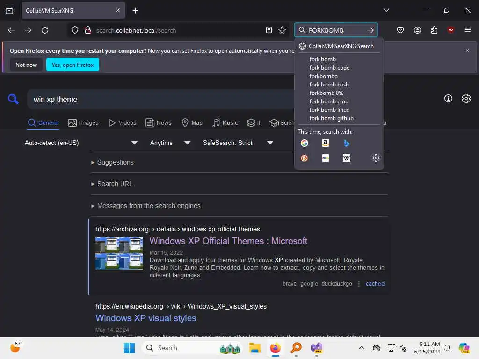Expand the Search URL section

112,184
